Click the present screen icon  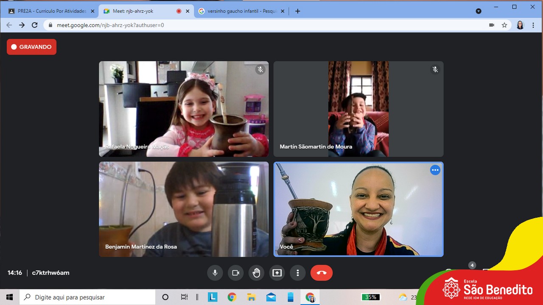277,273
